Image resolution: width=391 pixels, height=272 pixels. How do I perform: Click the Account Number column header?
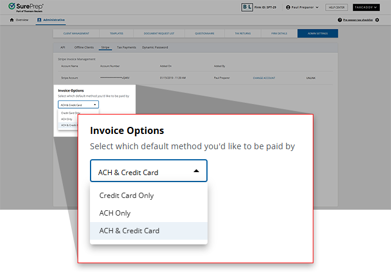click(110, 66)
